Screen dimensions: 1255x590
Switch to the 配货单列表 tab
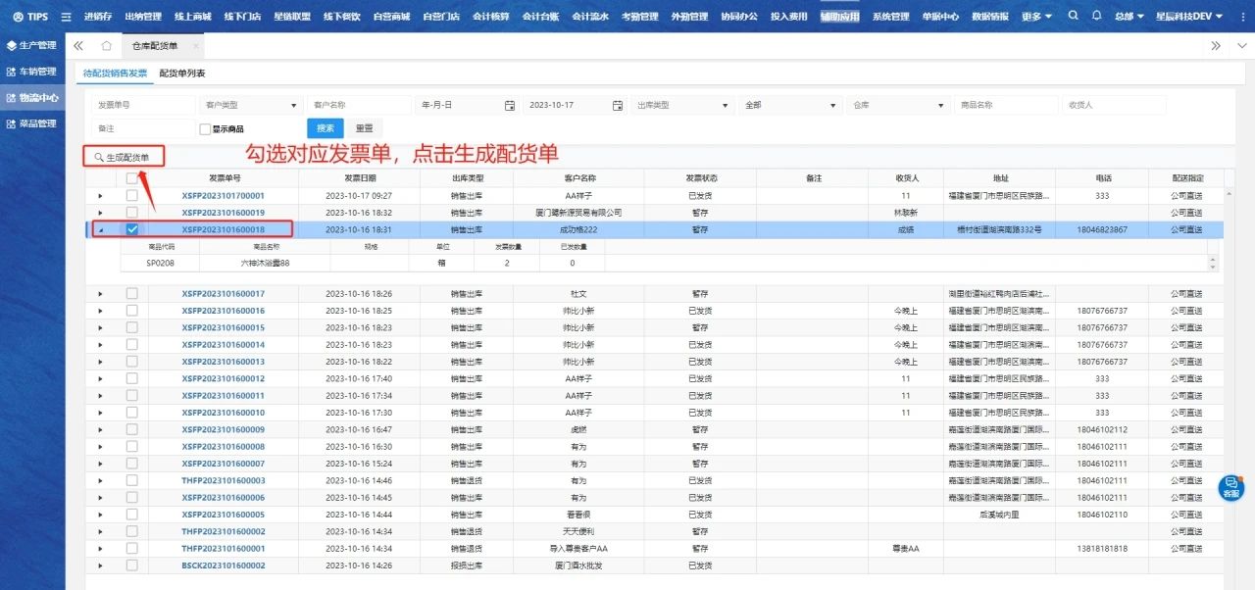[x=182, y=74]
